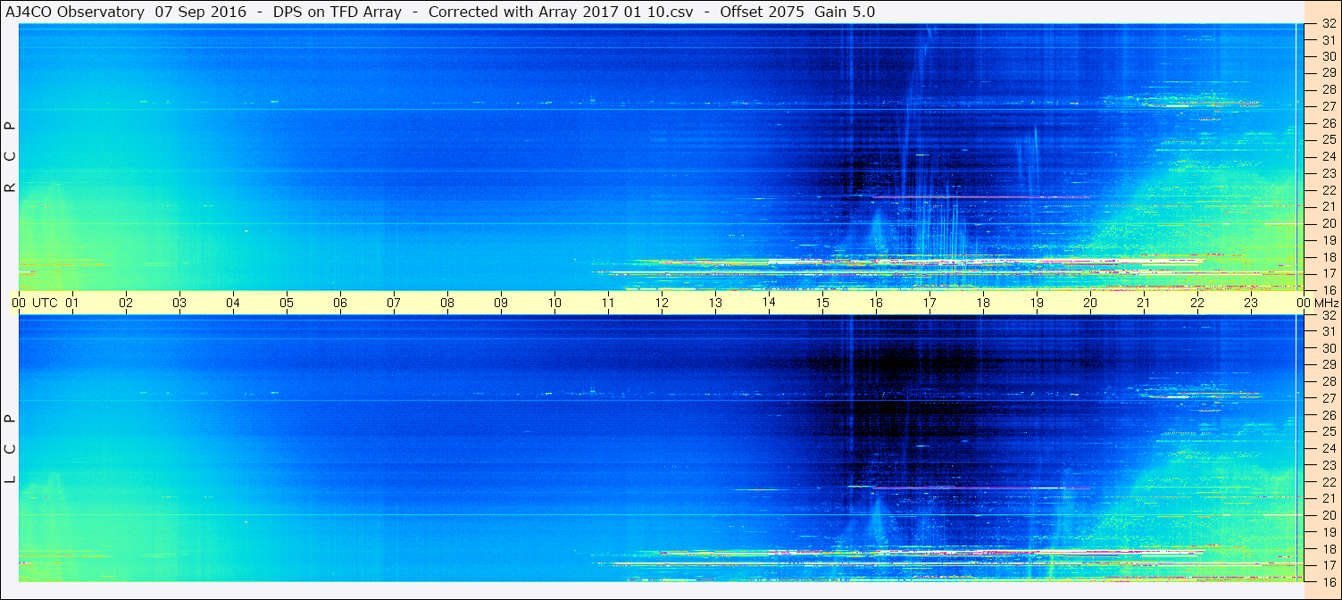Select the R C P panel label
1342x600 pixels.
(11, 156)
